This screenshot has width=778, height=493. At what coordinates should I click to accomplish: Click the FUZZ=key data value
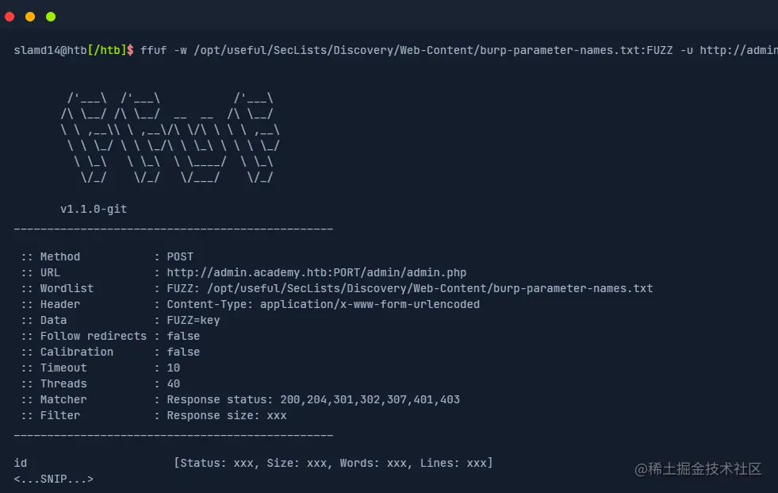[194, 320]
